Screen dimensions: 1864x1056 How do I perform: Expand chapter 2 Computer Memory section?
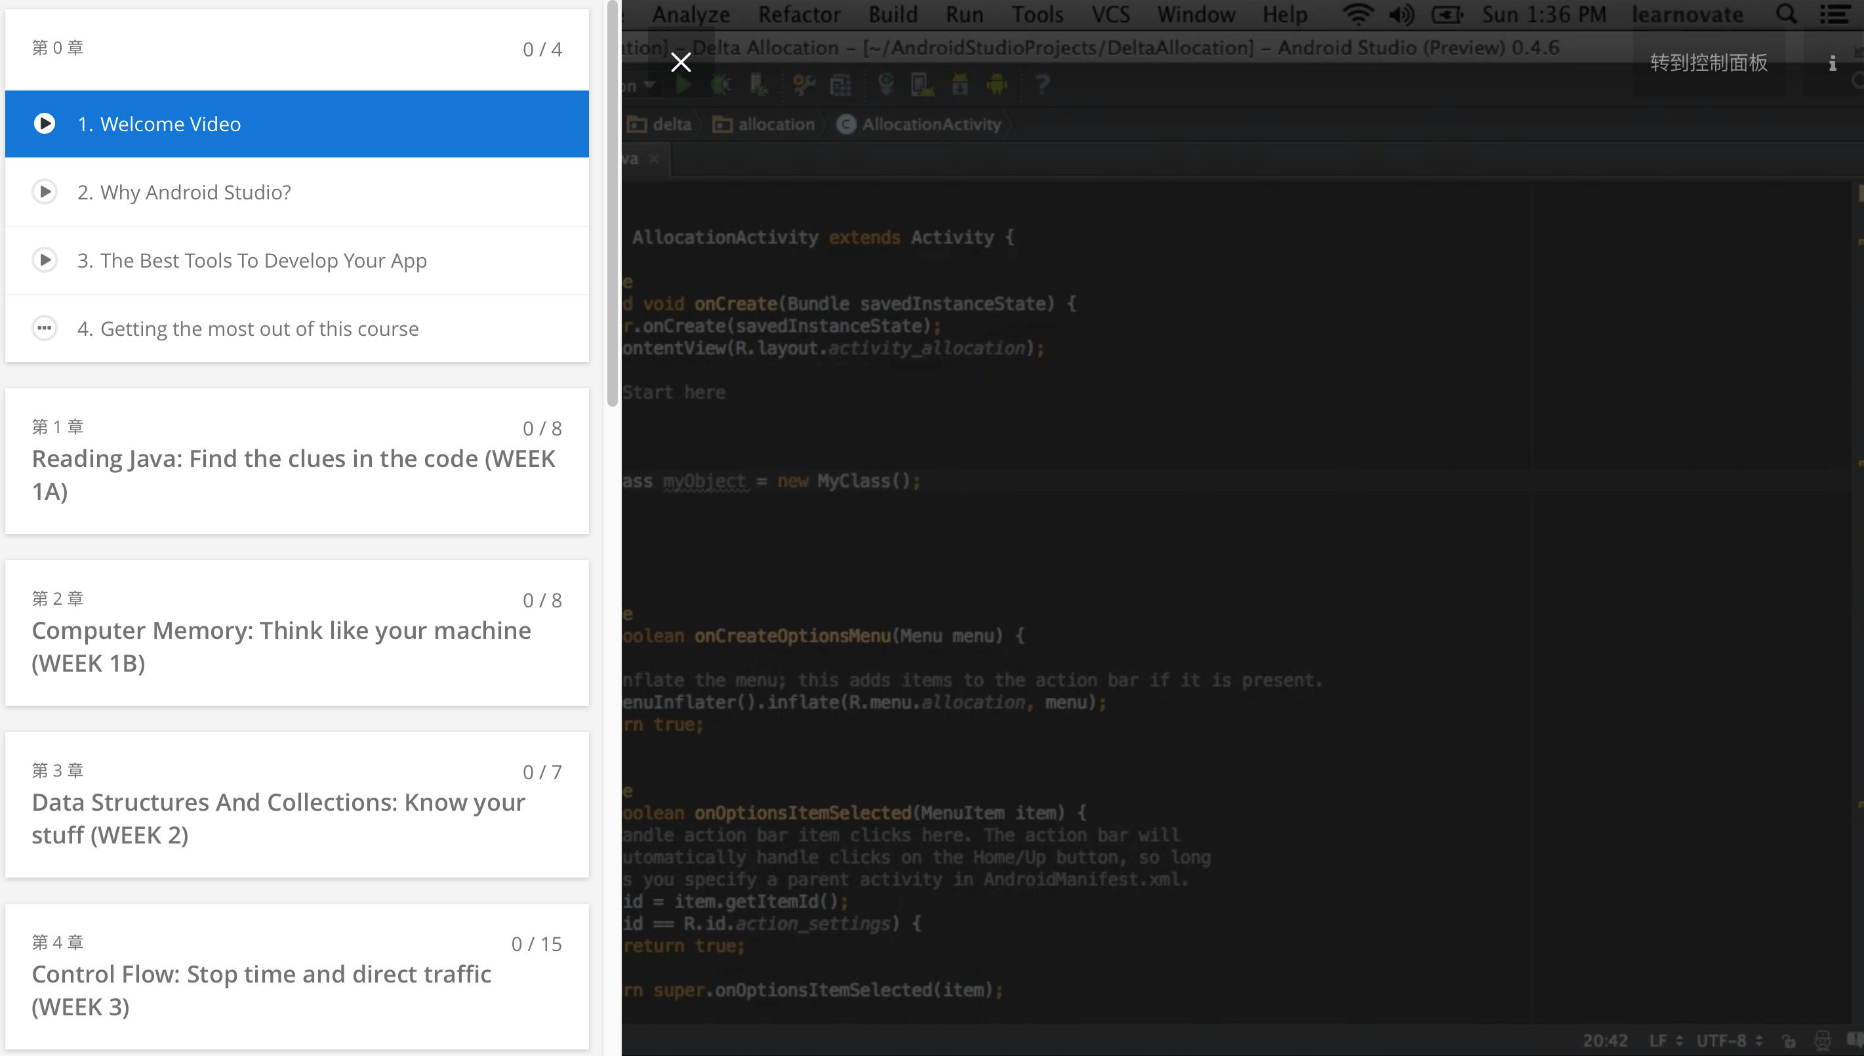point(296,633)
